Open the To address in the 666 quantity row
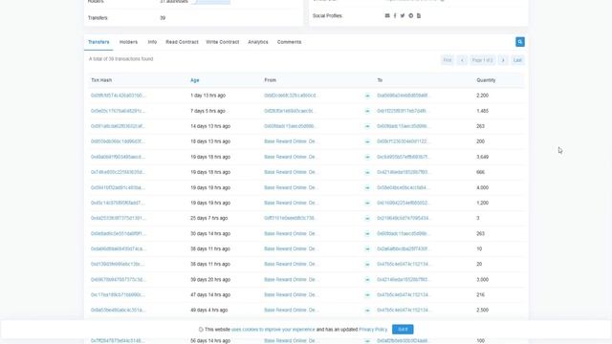The height and width of the screenshot is (344, 612). 403,172
